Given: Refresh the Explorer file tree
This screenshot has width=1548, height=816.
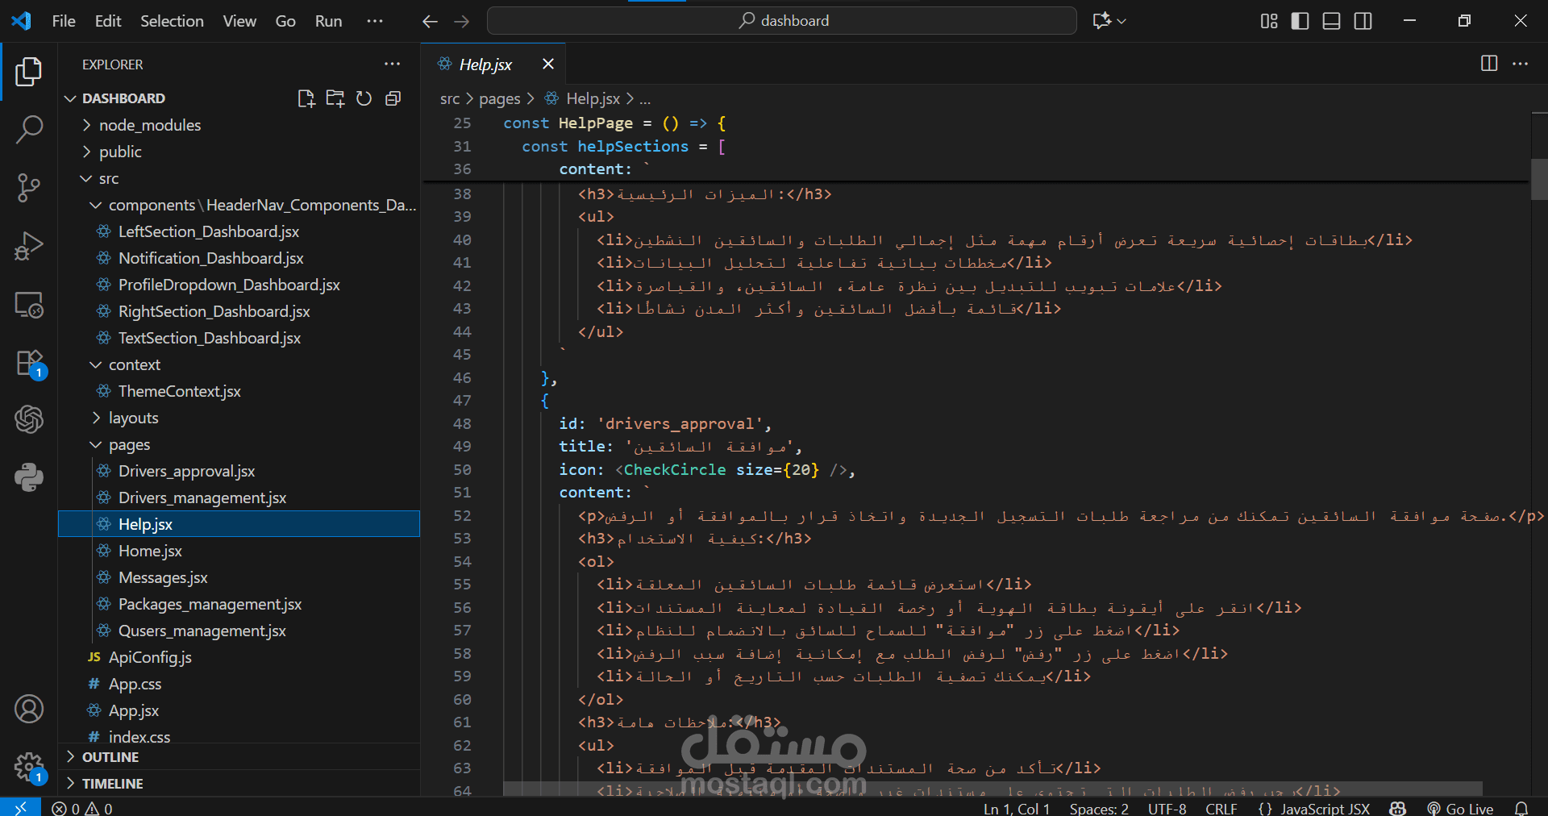Looking at the screenshot, I should click(364, 98).
